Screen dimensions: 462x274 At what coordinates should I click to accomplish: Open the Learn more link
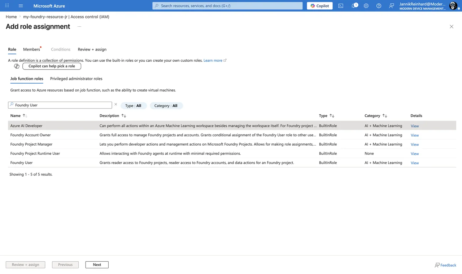click(215, 61)
